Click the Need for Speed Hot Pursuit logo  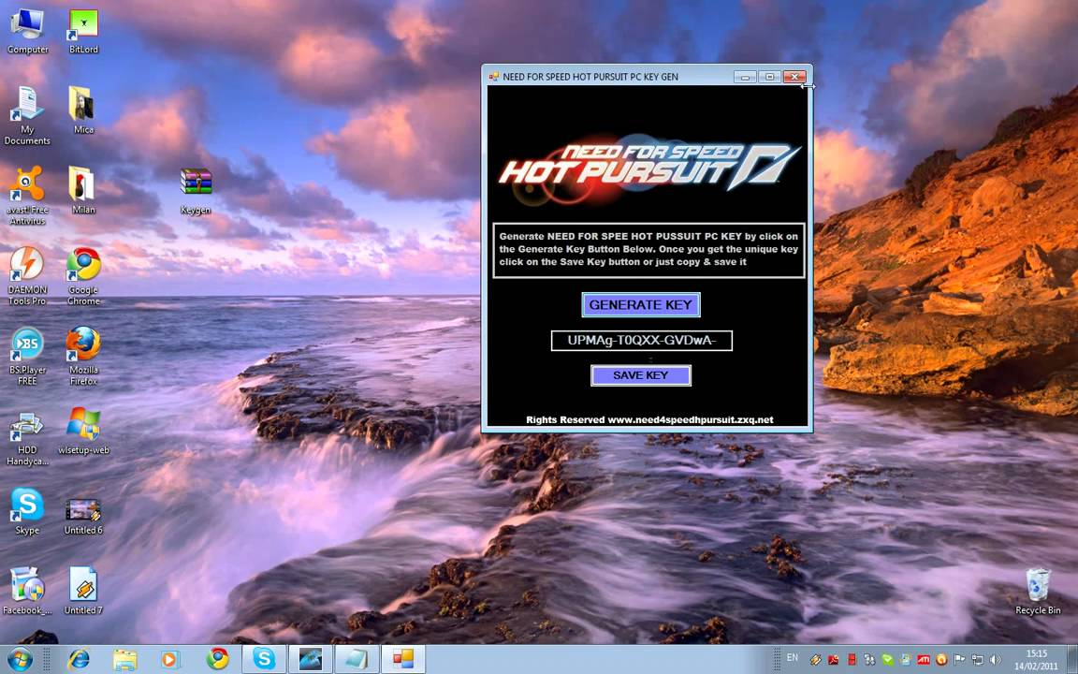point(648,168)
